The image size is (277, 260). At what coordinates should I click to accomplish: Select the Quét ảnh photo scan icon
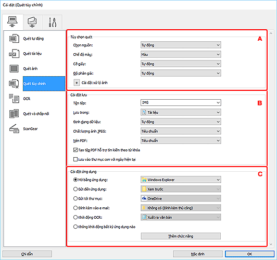pyautogui.click(x=14, y=68)
